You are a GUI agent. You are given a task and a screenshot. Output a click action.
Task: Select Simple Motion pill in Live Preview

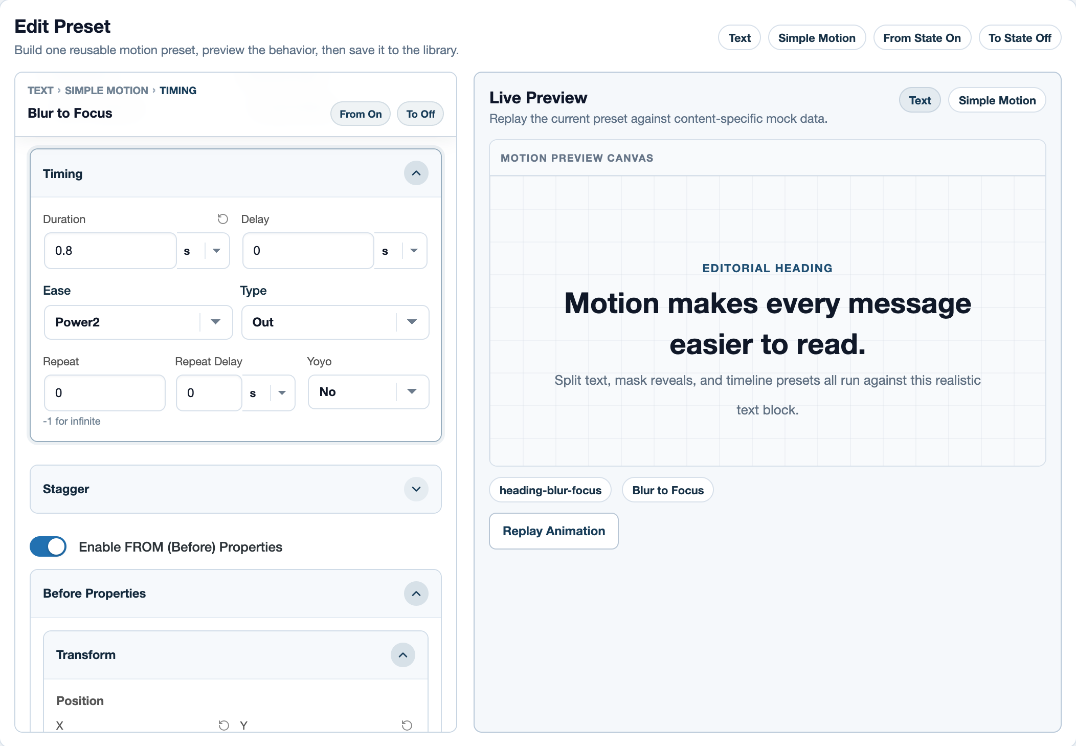997,100
